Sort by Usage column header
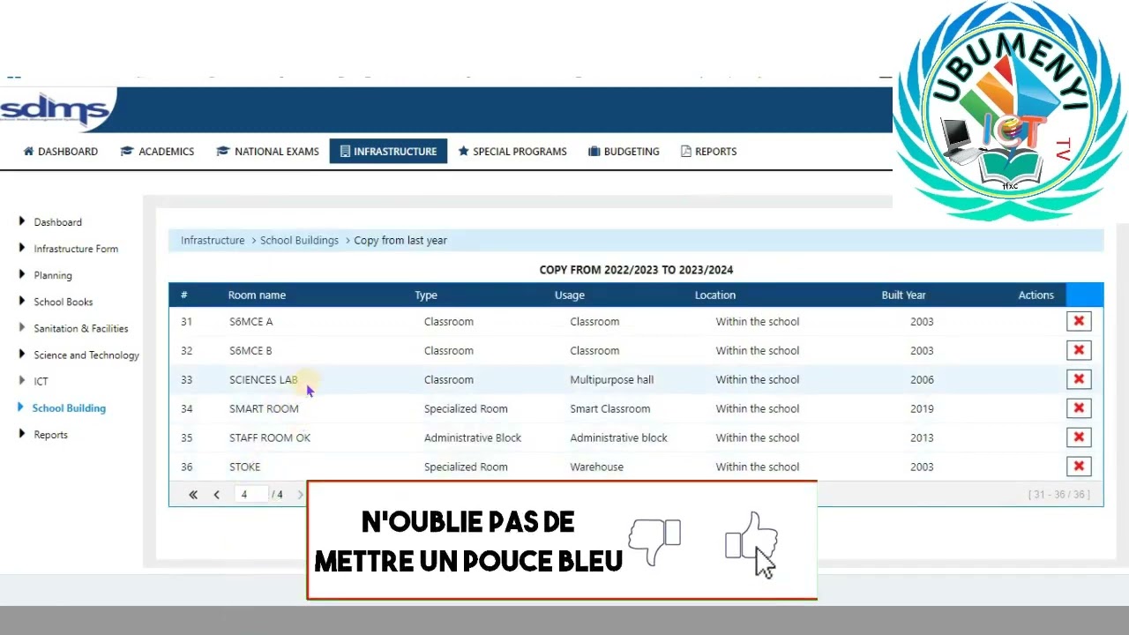This screenshot has width=1129, height=635. point(570,295)
